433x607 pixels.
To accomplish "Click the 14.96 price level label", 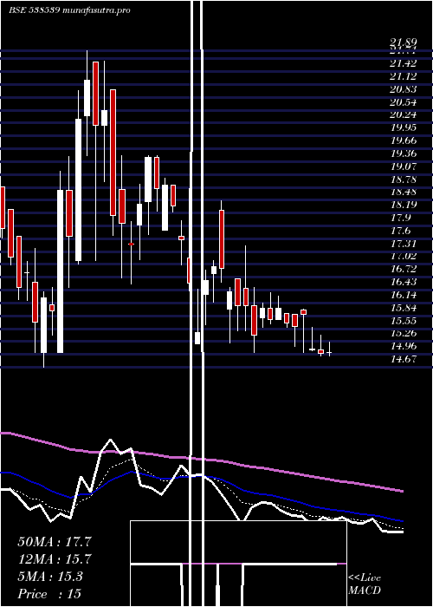I will (404, 346).
